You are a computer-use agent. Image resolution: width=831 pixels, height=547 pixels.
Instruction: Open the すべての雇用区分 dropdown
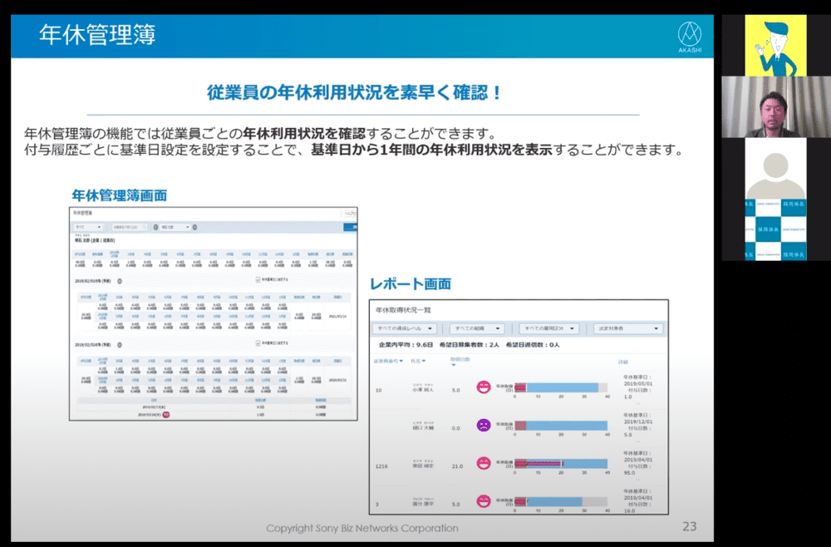click(549, 328)
